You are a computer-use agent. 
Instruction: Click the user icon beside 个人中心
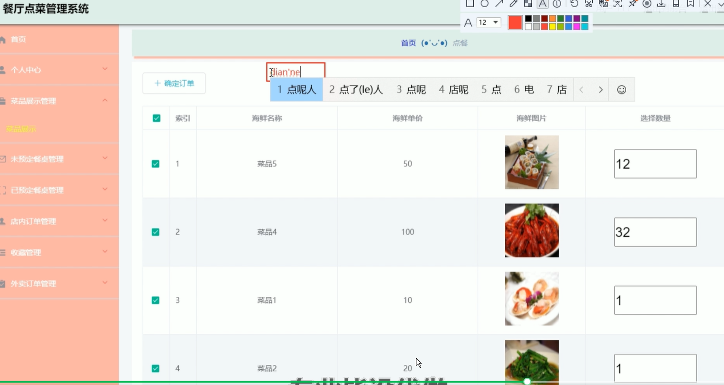[x=2, y=70]
